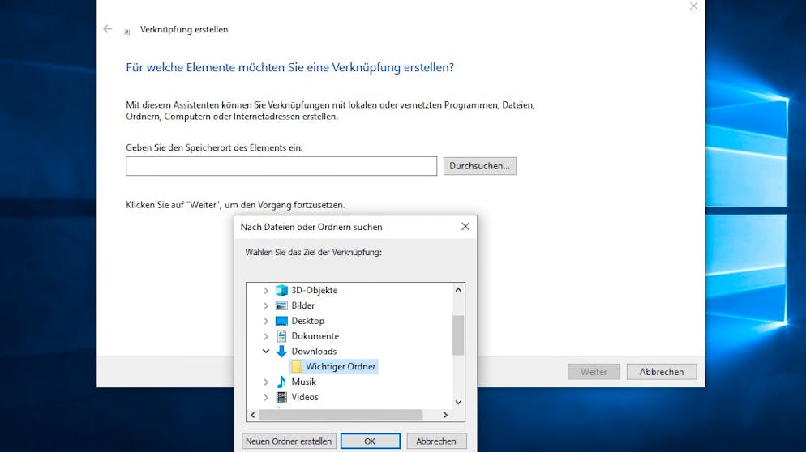Select 3D-Objekte in folder tree
This screenshot has height=452, width=806.
314,290
